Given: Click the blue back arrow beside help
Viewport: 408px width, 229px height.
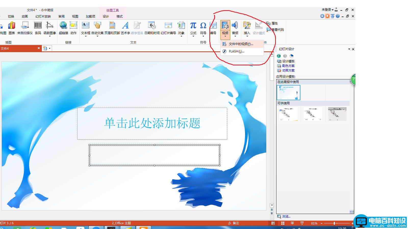Looking at the screenshot, I should coord(322,16).
